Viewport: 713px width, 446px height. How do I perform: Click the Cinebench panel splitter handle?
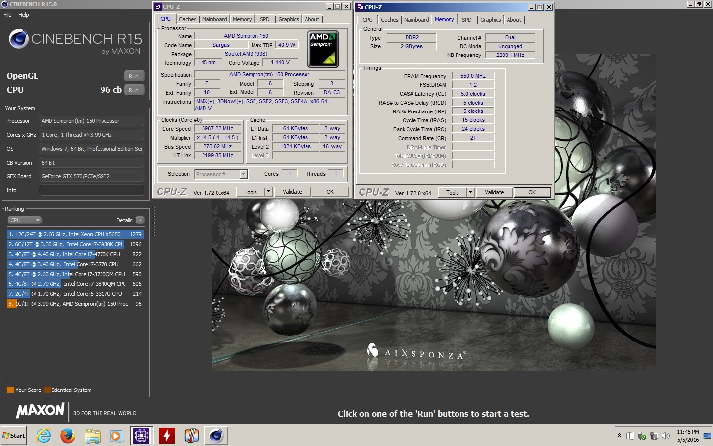click(153, 222)
